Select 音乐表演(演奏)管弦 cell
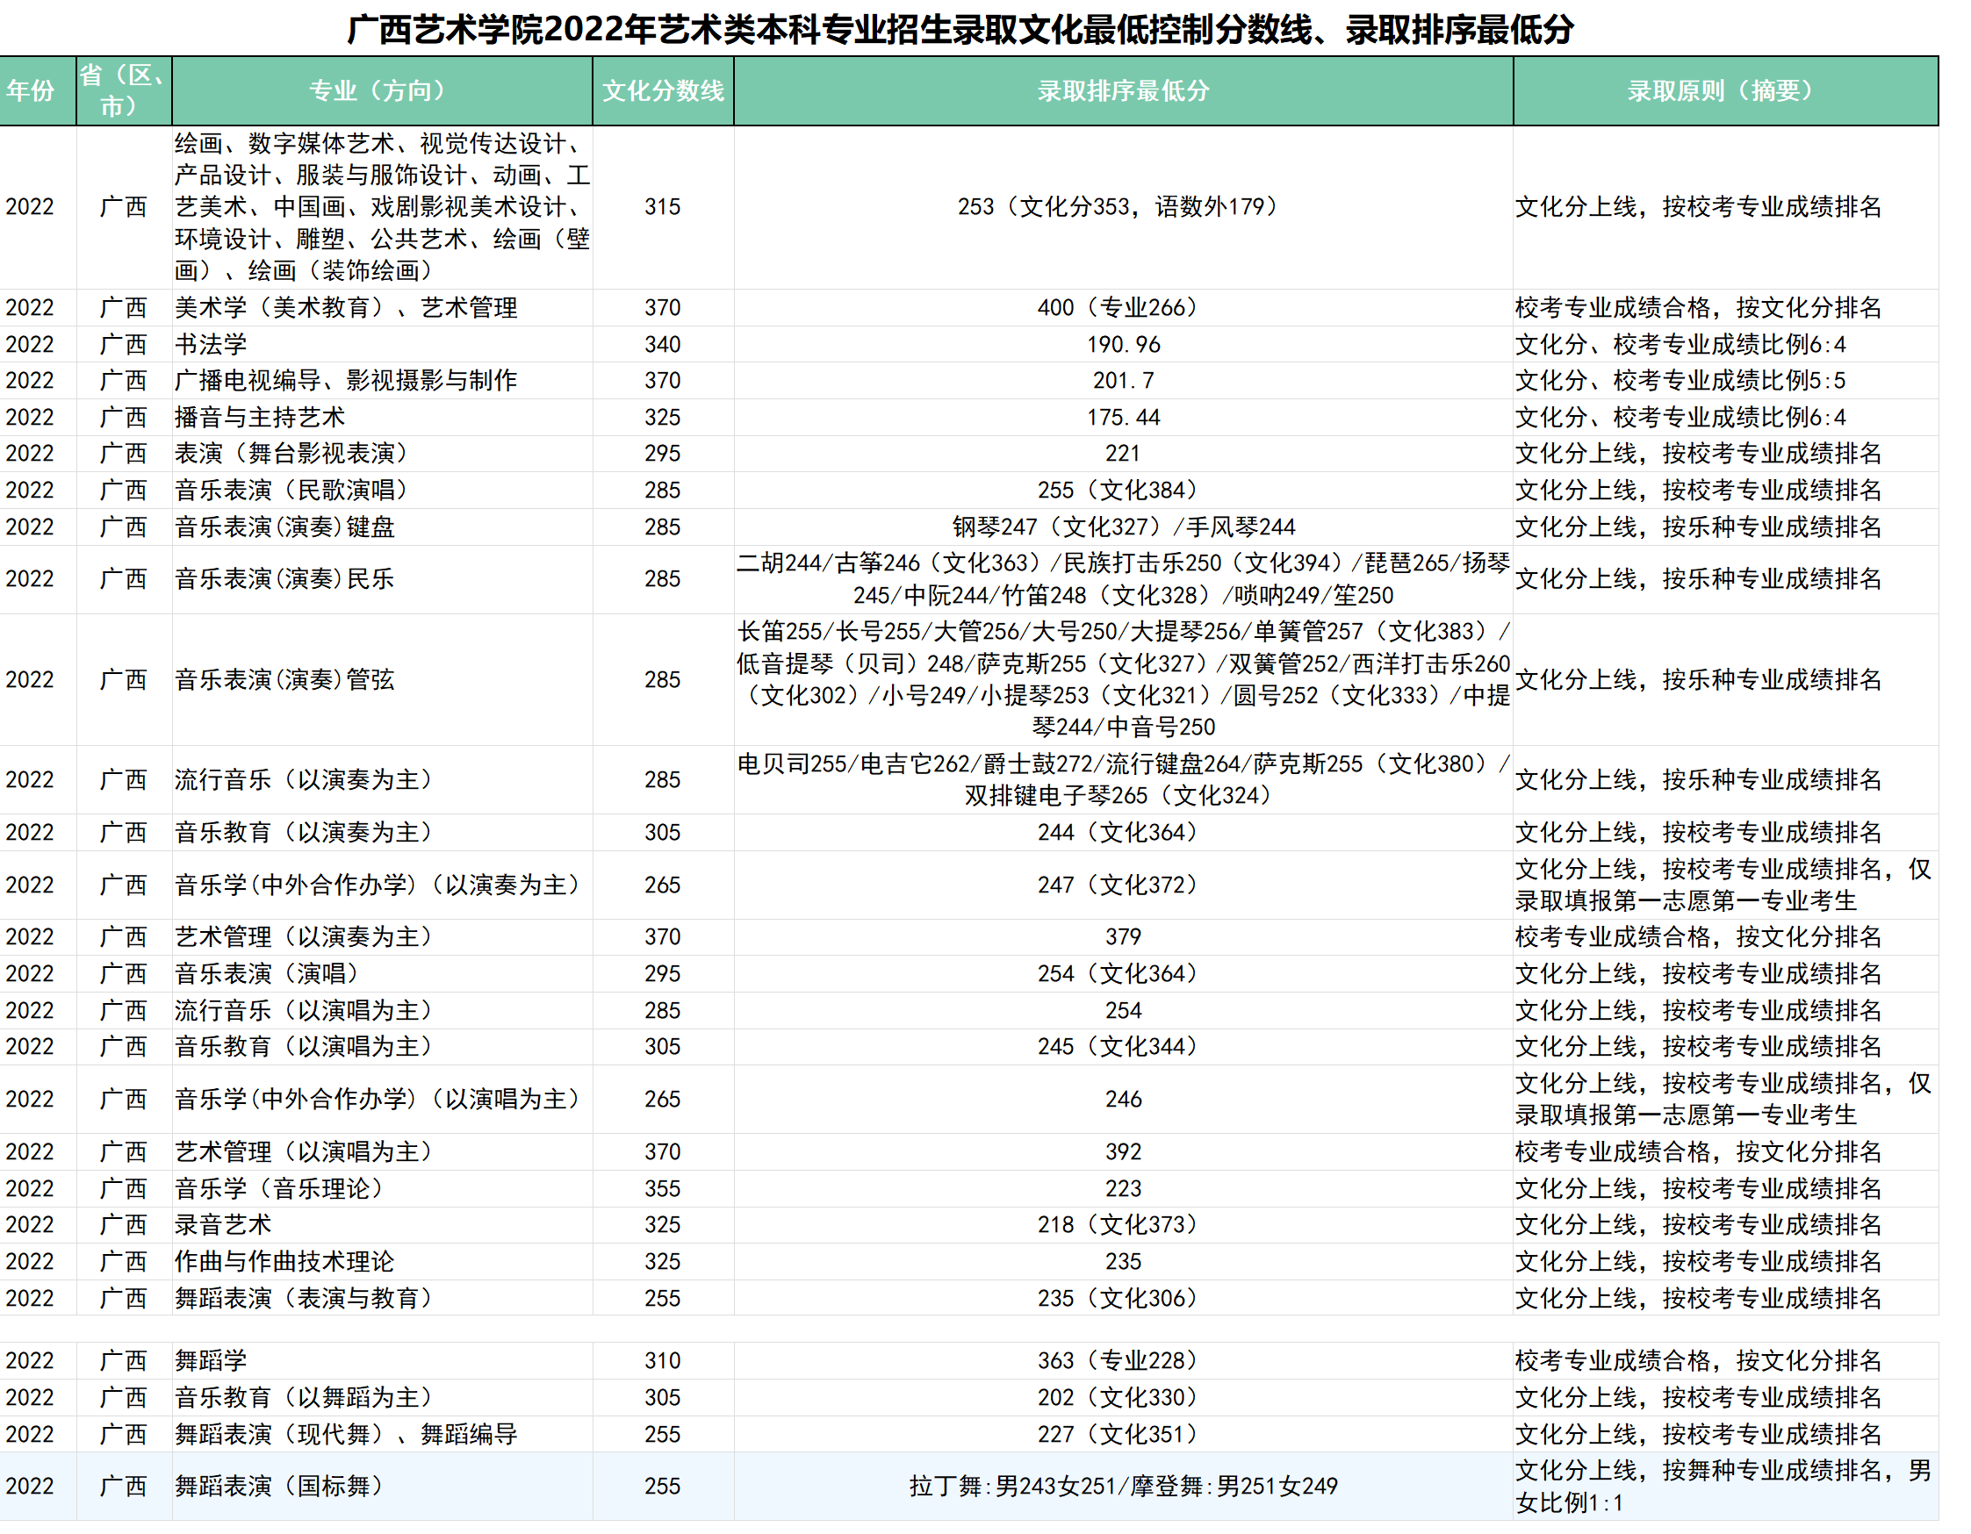Screen dimensions: 1971x1534 pos(382,680)
